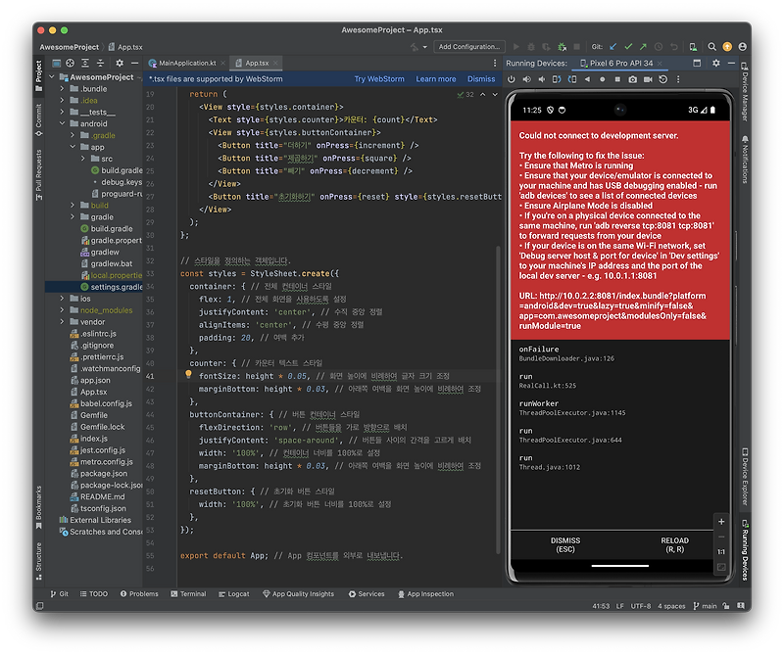Image resolution: width=784 pixels, height=655 pixels.
Task: Raise the emulator volume with volume up icon
Action: pyautogui.click(x=527, y=79)
